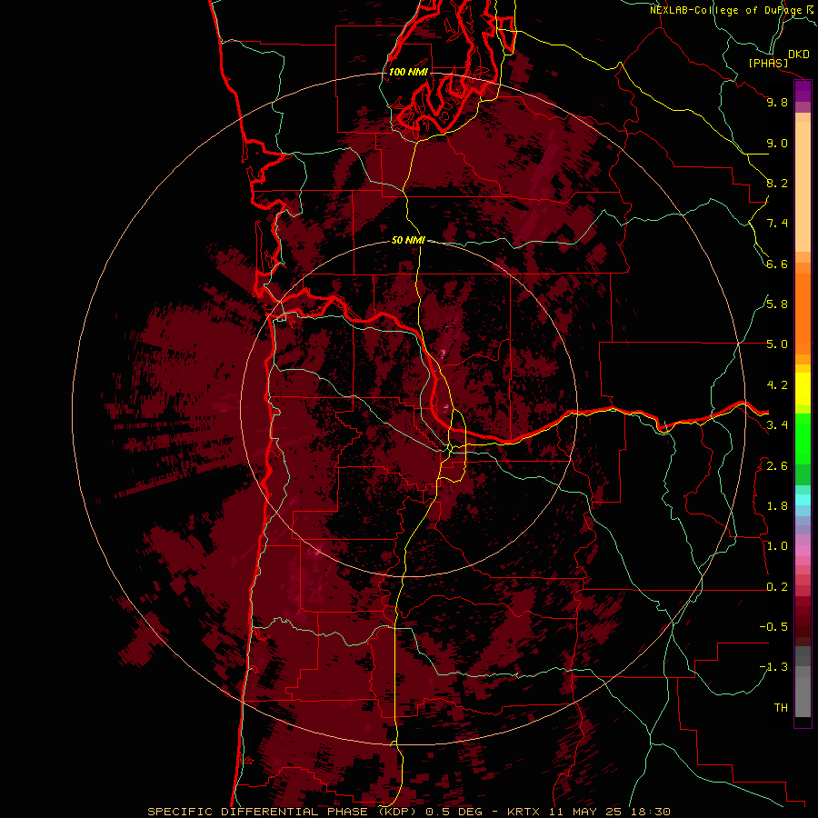Click the DKD label above the legend

point(798,55)
